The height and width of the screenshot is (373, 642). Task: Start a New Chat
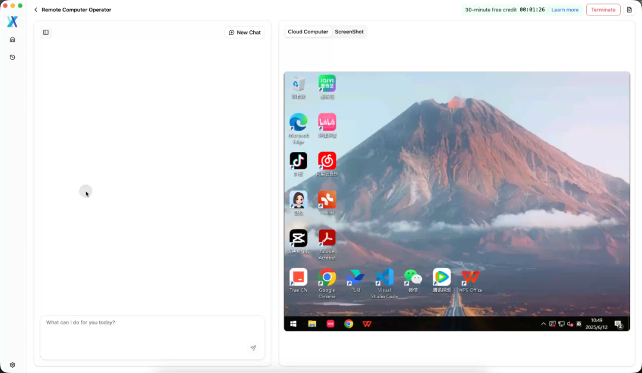click(245, 32)
